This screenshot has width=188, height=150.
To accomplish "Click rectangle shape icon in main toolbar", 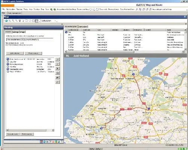I will [97, 9].
